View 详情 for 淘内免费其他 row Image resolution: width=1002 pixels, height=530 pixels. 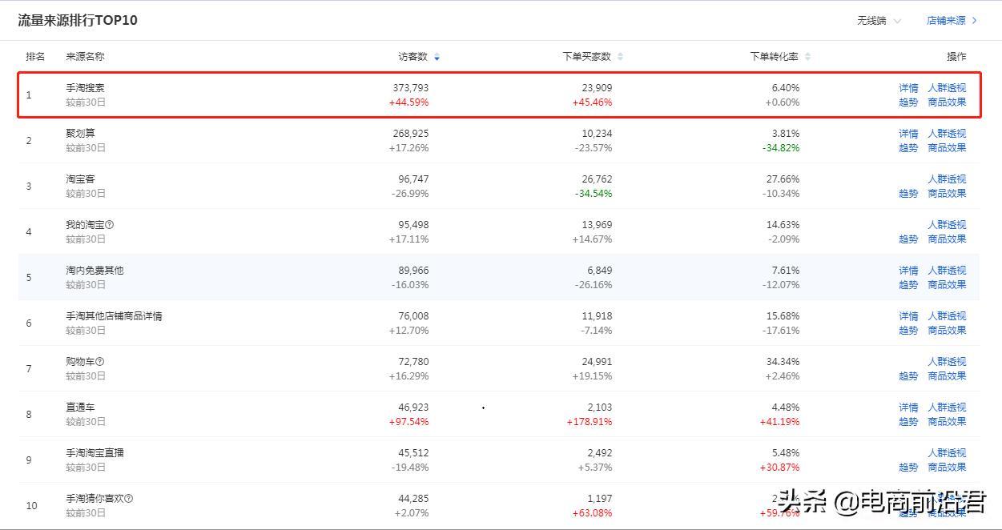(908, 271)
